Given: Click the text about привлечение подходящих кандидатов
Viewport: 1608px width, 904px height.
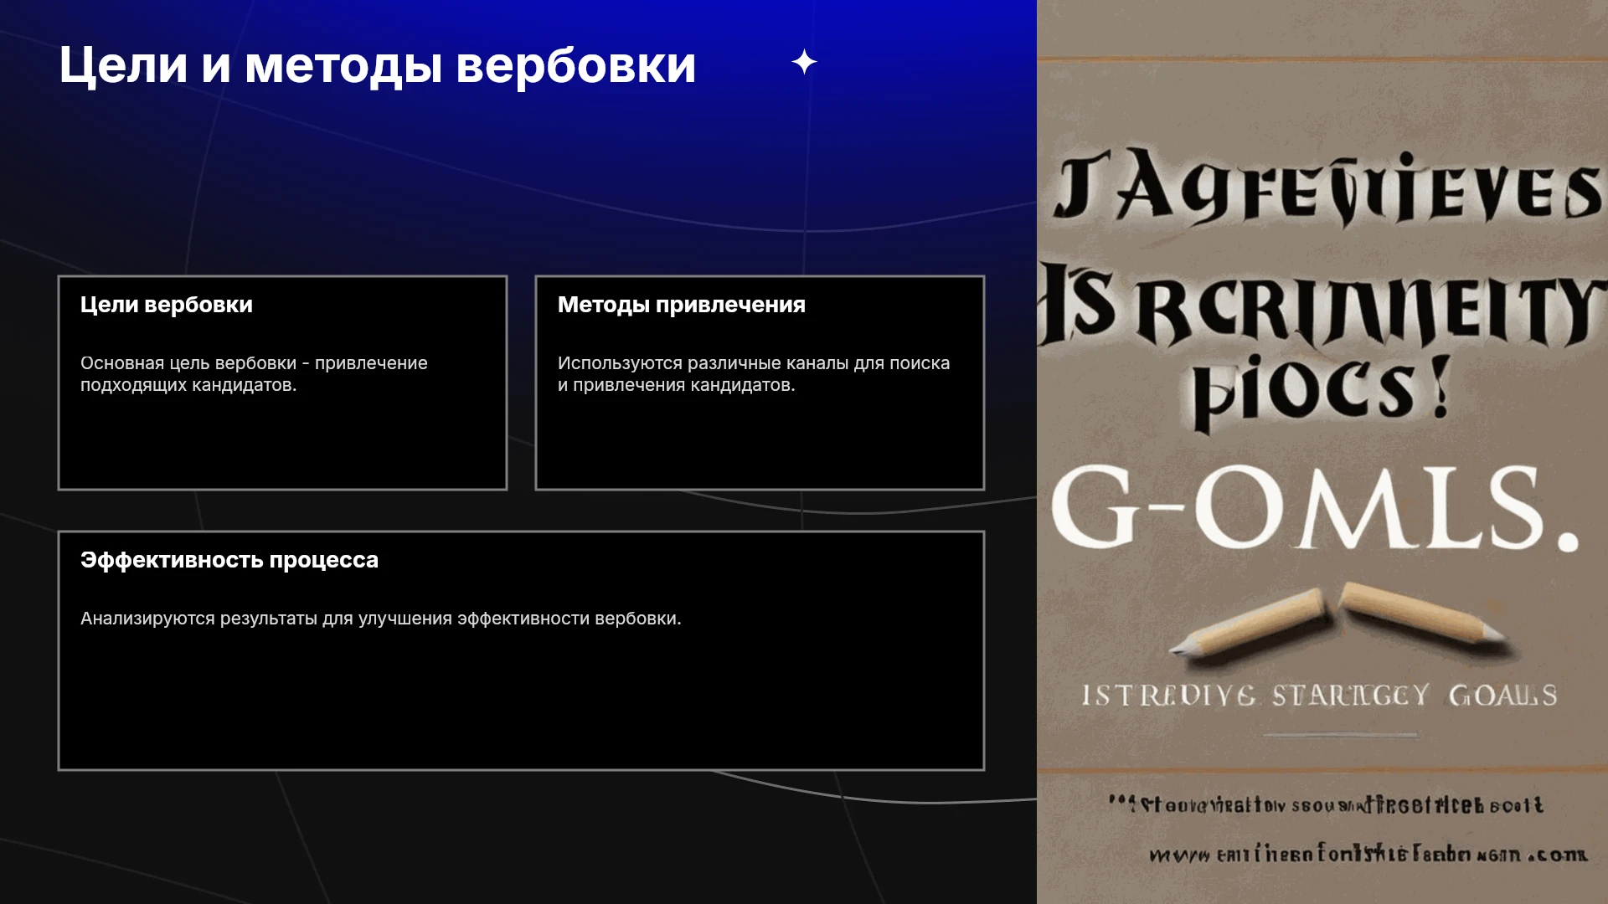Looking at the screenshot, I should click(x=254, y=374).
